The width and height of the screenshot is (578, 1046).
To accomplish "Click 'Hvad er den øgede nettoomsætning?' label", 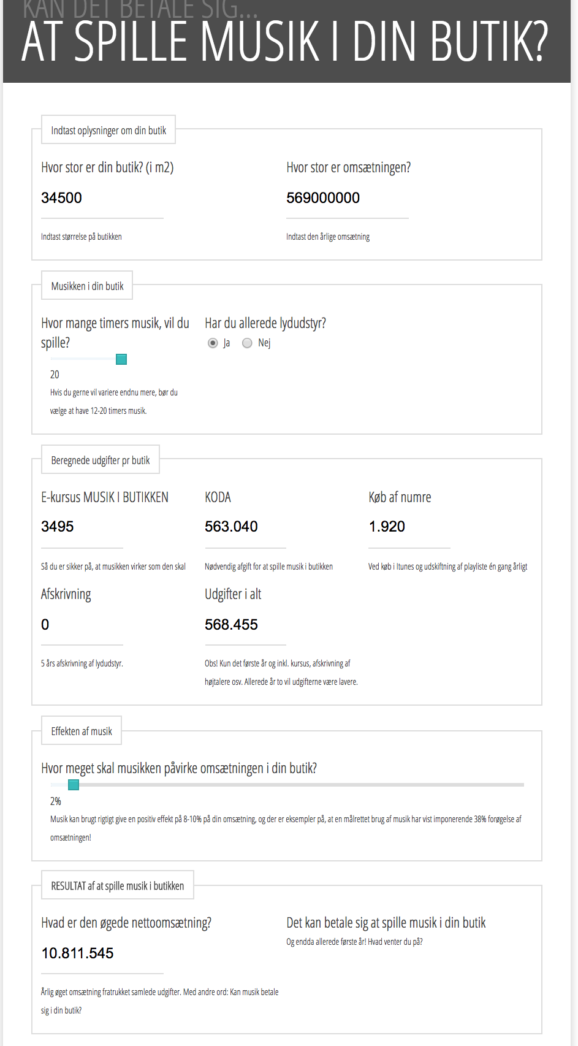I will coord(126,923).
